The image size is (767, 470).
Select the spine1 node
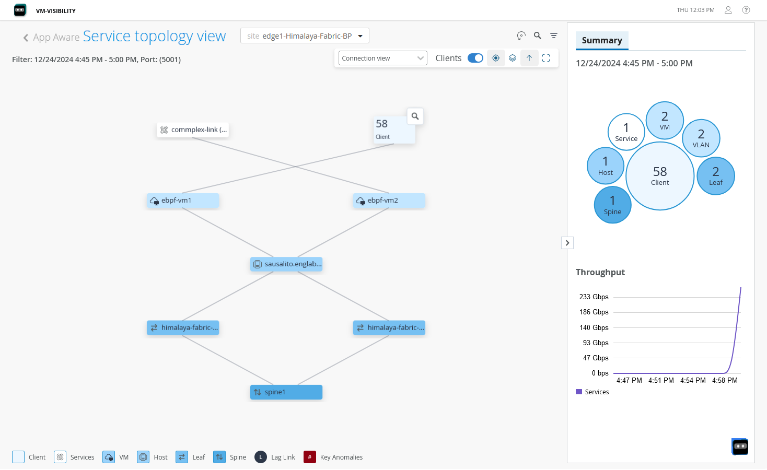(x=286, y=392)
